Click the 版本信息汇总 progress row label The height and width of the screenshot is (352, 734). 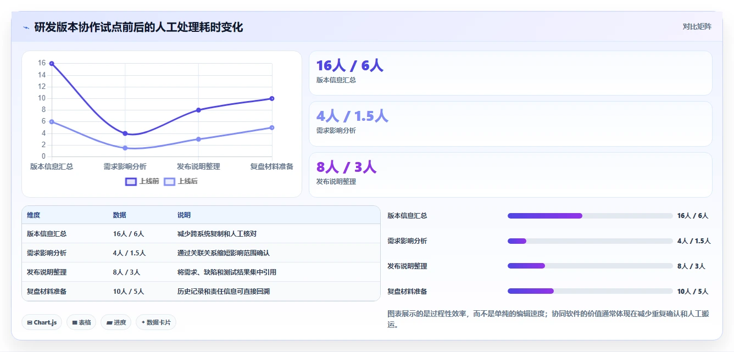point(407,216)
